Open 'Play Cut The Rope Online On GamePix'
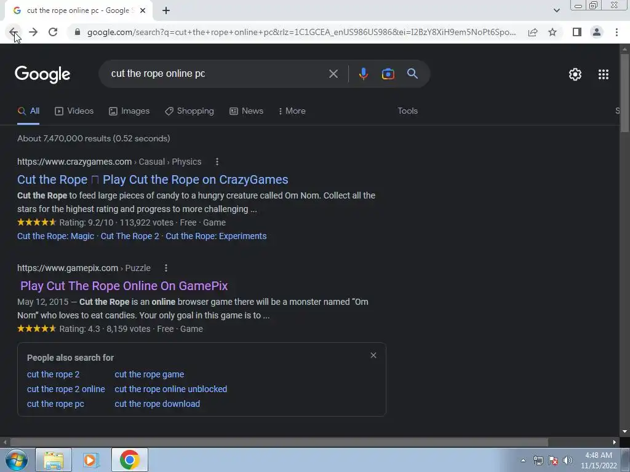The height and width of the screenshot is (472, 630). [x=124, y=286]
